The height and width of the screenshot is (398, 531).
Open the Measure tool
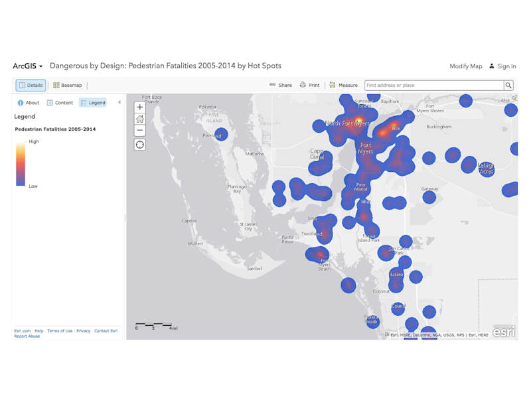[x=343, y=86]
